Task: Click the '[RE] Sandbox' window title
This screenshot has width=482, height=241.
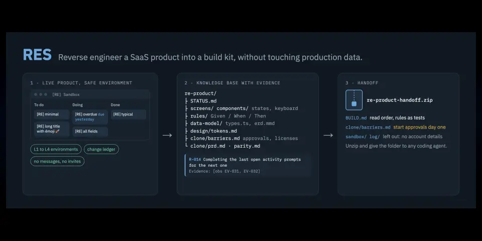Action: [x=66, y=95]
